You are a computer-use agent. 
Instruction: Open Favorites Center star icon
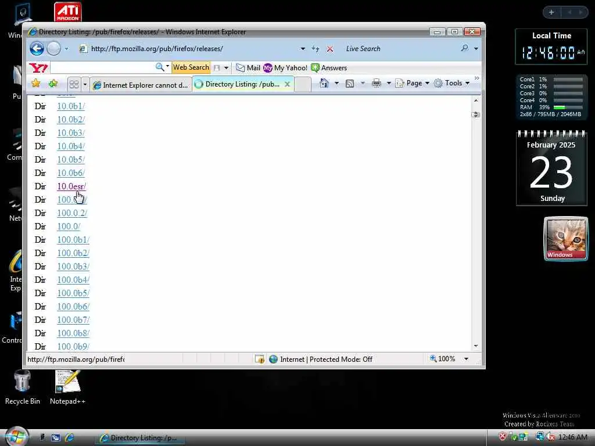[x=35, y=83]
